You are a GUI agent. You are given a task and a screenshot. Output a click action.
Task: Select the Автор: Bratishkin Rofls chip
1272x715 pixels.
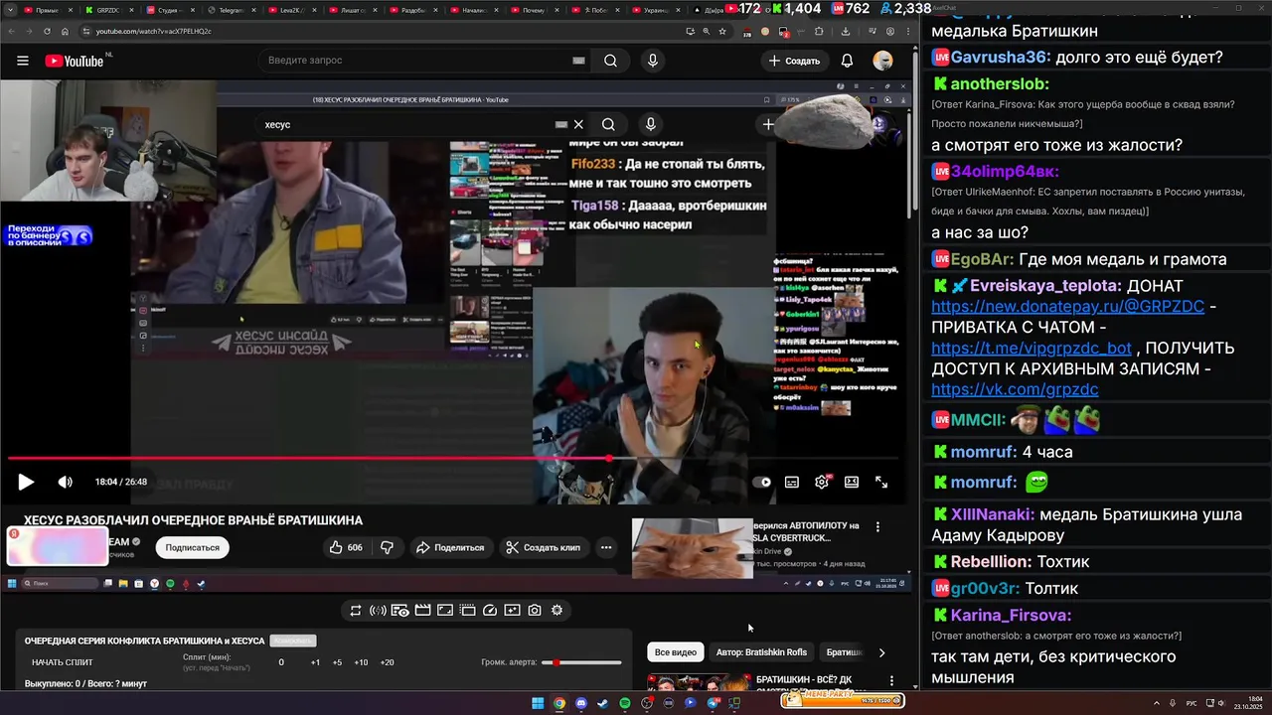pyautogui.click(x=761, y=652)
